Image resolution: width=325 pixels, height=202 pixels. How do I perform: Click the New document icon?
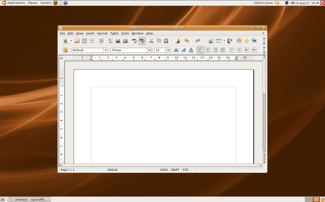65,41
